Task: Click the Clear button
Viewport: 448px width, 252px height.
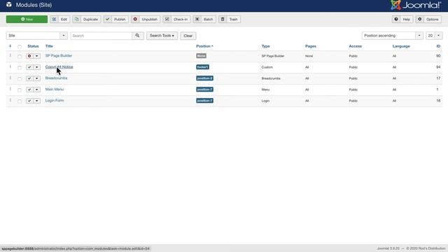Action: point(188,36)
